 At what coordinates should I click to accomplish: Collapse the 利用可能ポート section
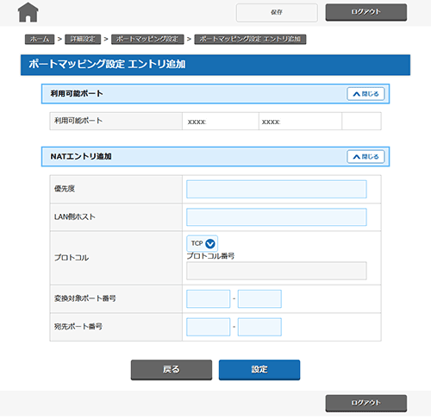365,94
